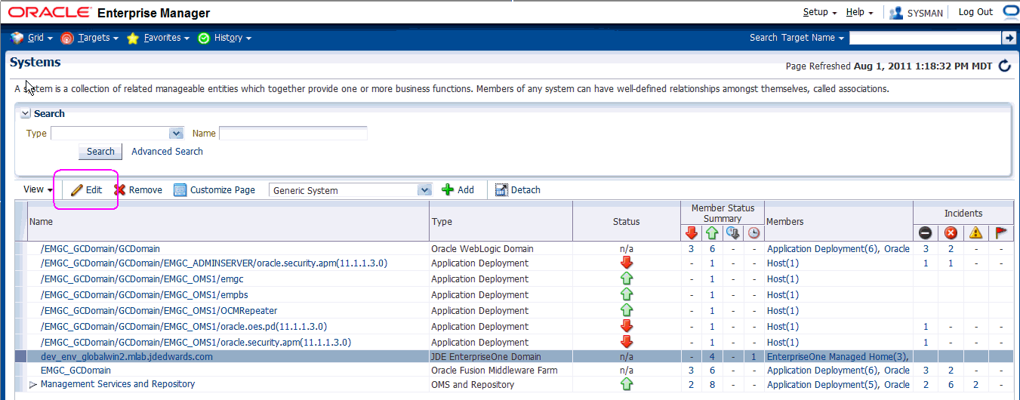Open the View menu in table toolbar
Screen dimensions: 1020x400
38,189
